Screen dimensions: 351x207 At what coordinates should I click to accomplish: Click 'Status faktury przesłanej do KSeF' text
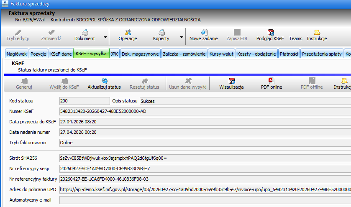click(52, 70)
